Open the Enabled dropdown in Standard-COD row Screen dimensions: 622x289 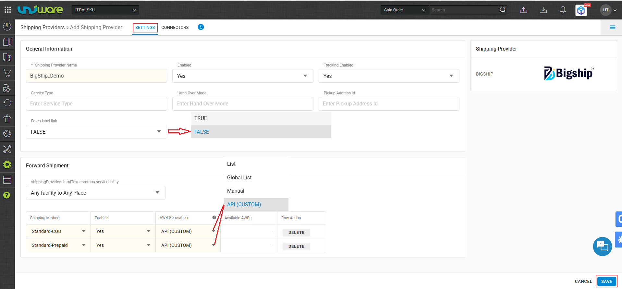123,231
